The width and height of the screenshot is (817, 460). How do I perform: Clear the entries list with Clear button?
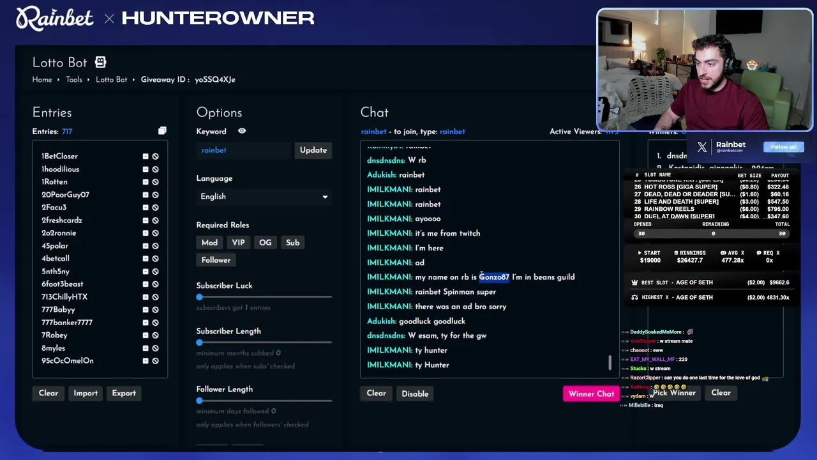click(49, 393)
